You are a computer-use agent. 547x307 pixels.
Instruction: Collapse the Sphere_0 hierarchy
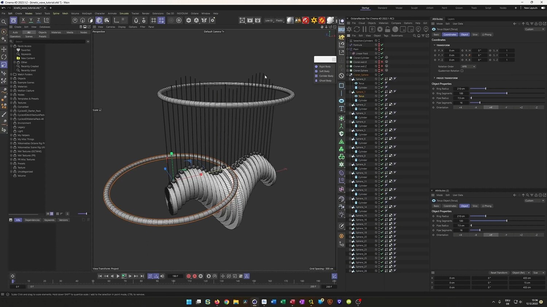point(350,79)
